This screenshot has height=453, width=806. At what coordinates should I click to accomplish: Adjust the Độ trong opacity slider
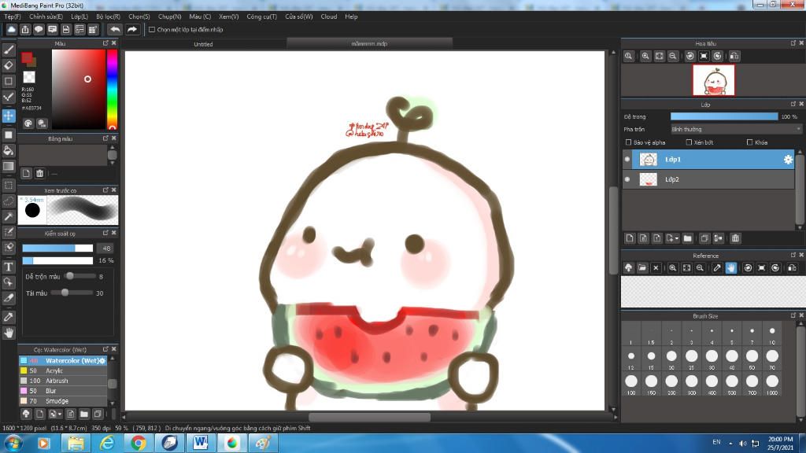pos(724,116)
